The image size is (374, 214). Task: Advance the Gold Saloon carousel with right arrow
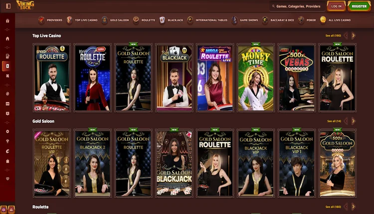353,121
